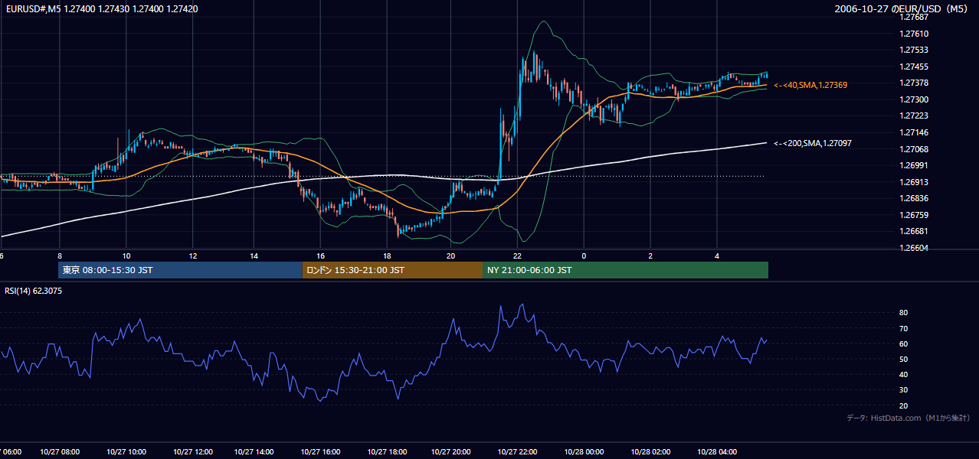Click the 10/27 08:00 date label

coord(61,452)
